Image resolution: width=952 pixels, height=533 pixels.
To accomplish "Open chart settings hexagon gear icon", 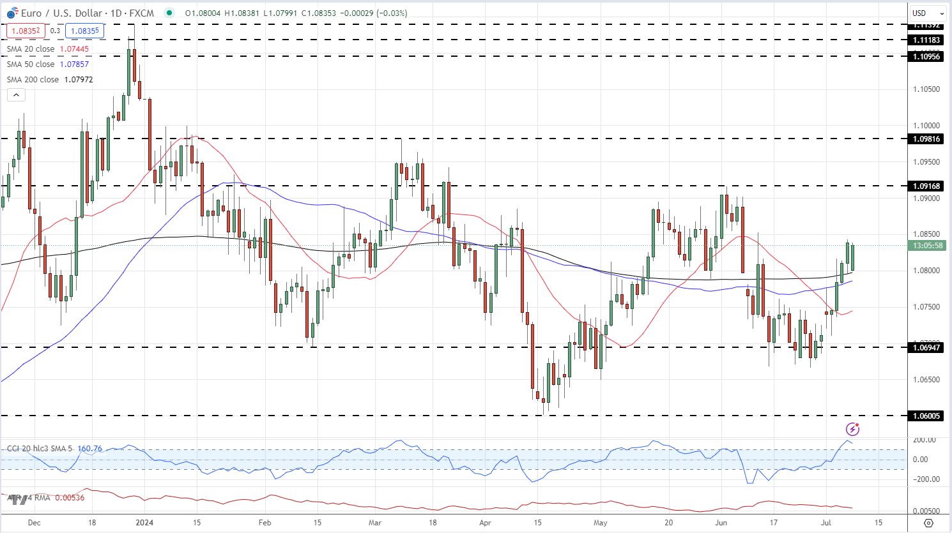I will [x=929, y=523].
